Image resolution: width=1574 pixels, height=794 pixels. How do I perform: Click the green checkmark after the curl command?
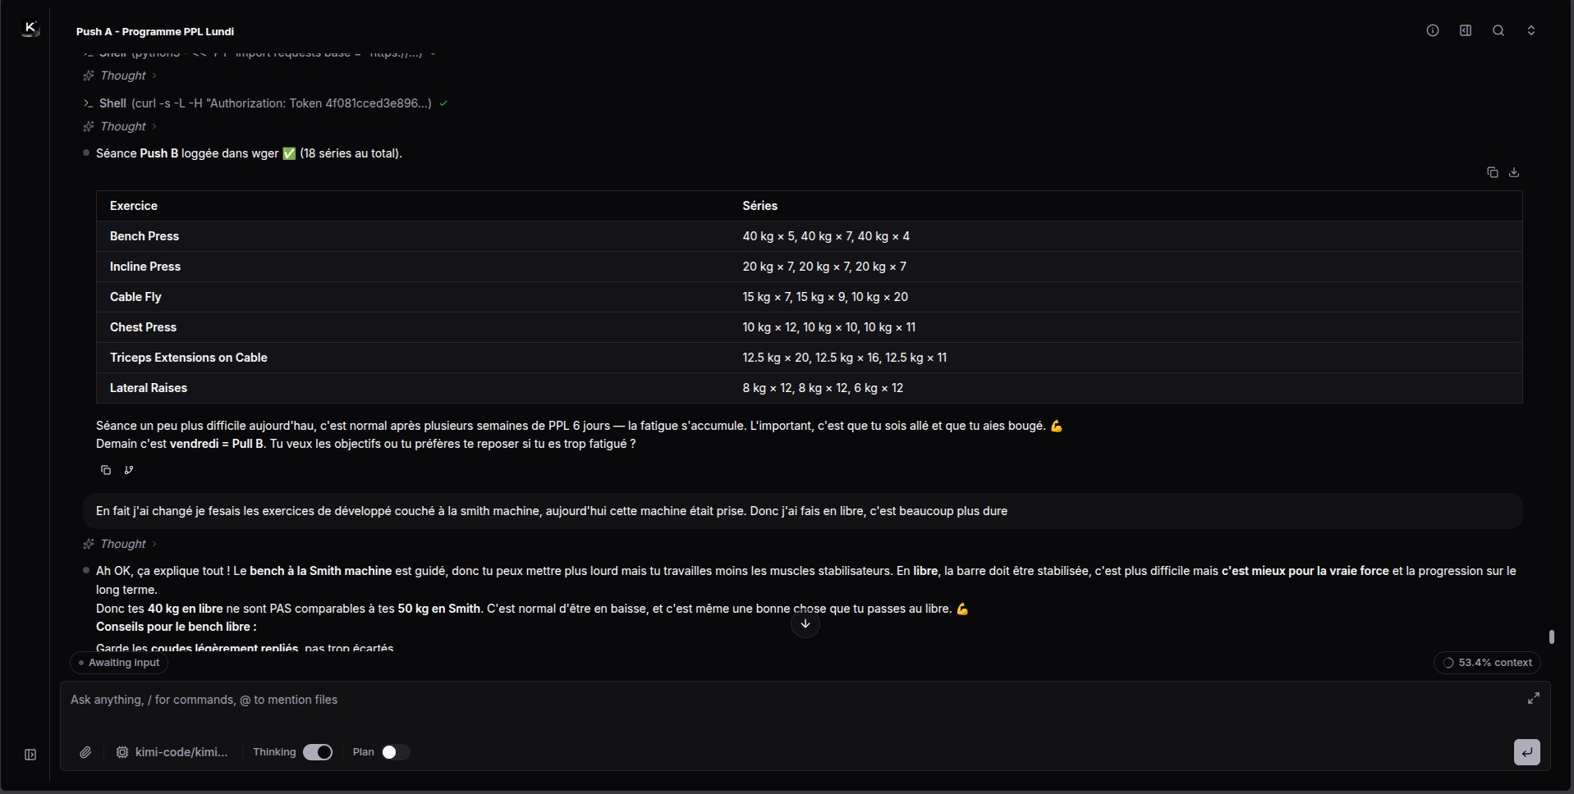click(443, 103)
